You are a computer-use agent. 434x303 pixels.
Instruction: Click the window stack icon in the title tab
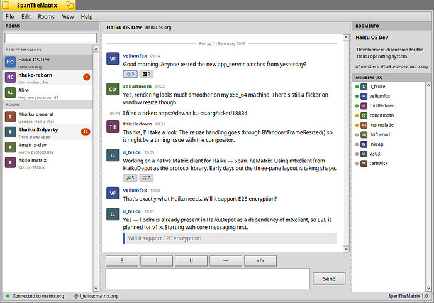[70, 5]
